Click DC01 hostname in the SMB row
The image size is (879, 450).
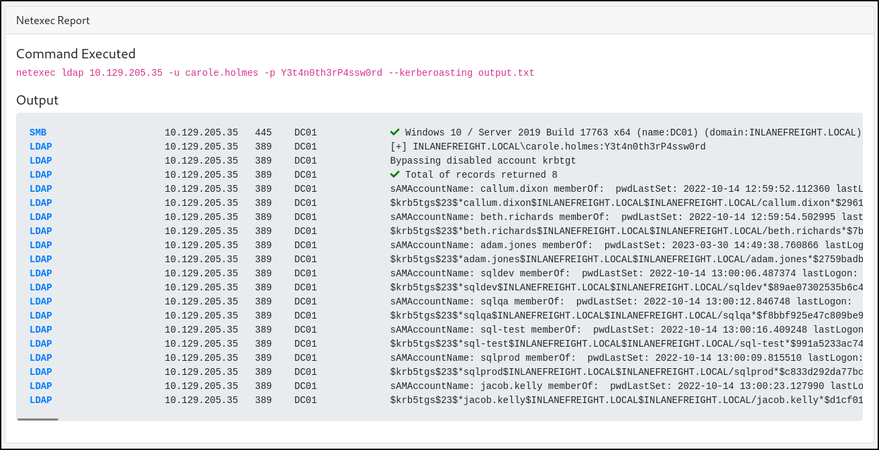pos(305,133)
